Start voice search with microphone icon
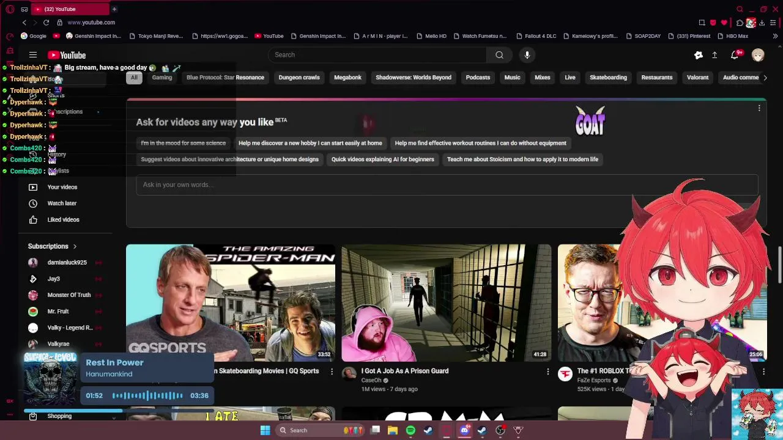The width and height of the screenshot is (783, 440). 527,55
